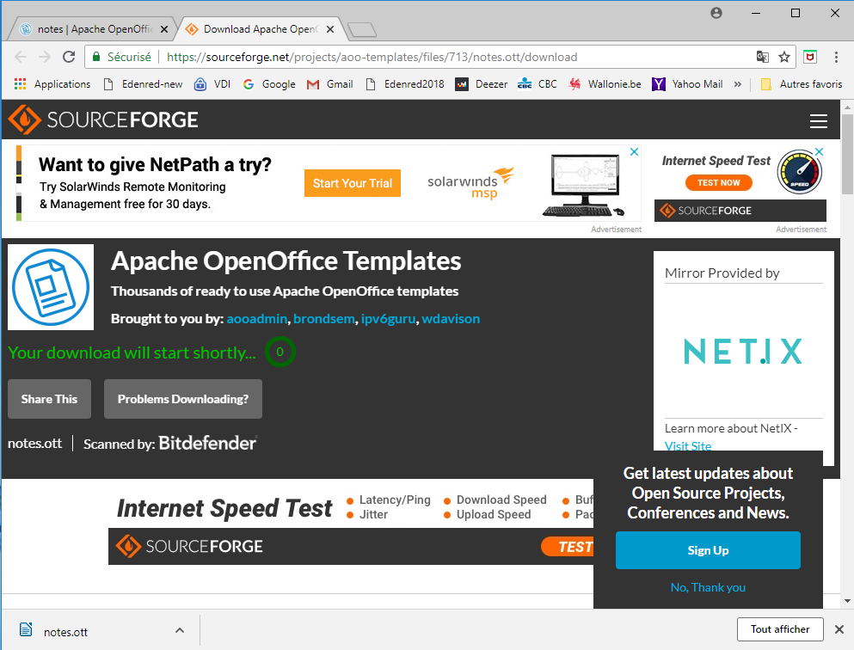Image resolution: width=854 pixels, height=650 pixels.
Task: Open the Applications bookmarks shortcut
Action: [52, 84]
